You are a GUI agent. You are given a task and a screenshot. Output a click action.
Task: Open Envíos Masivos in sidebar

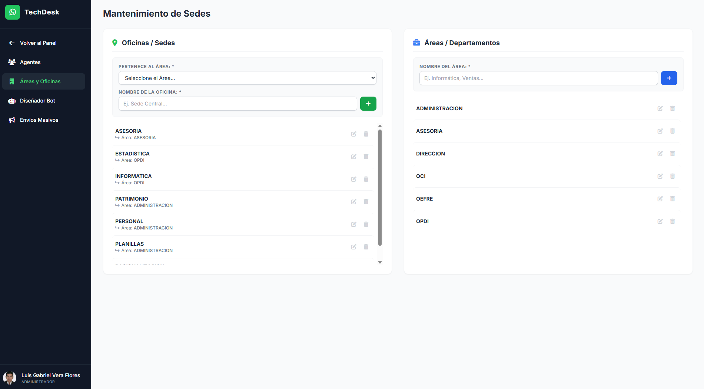tap(39, 120)
